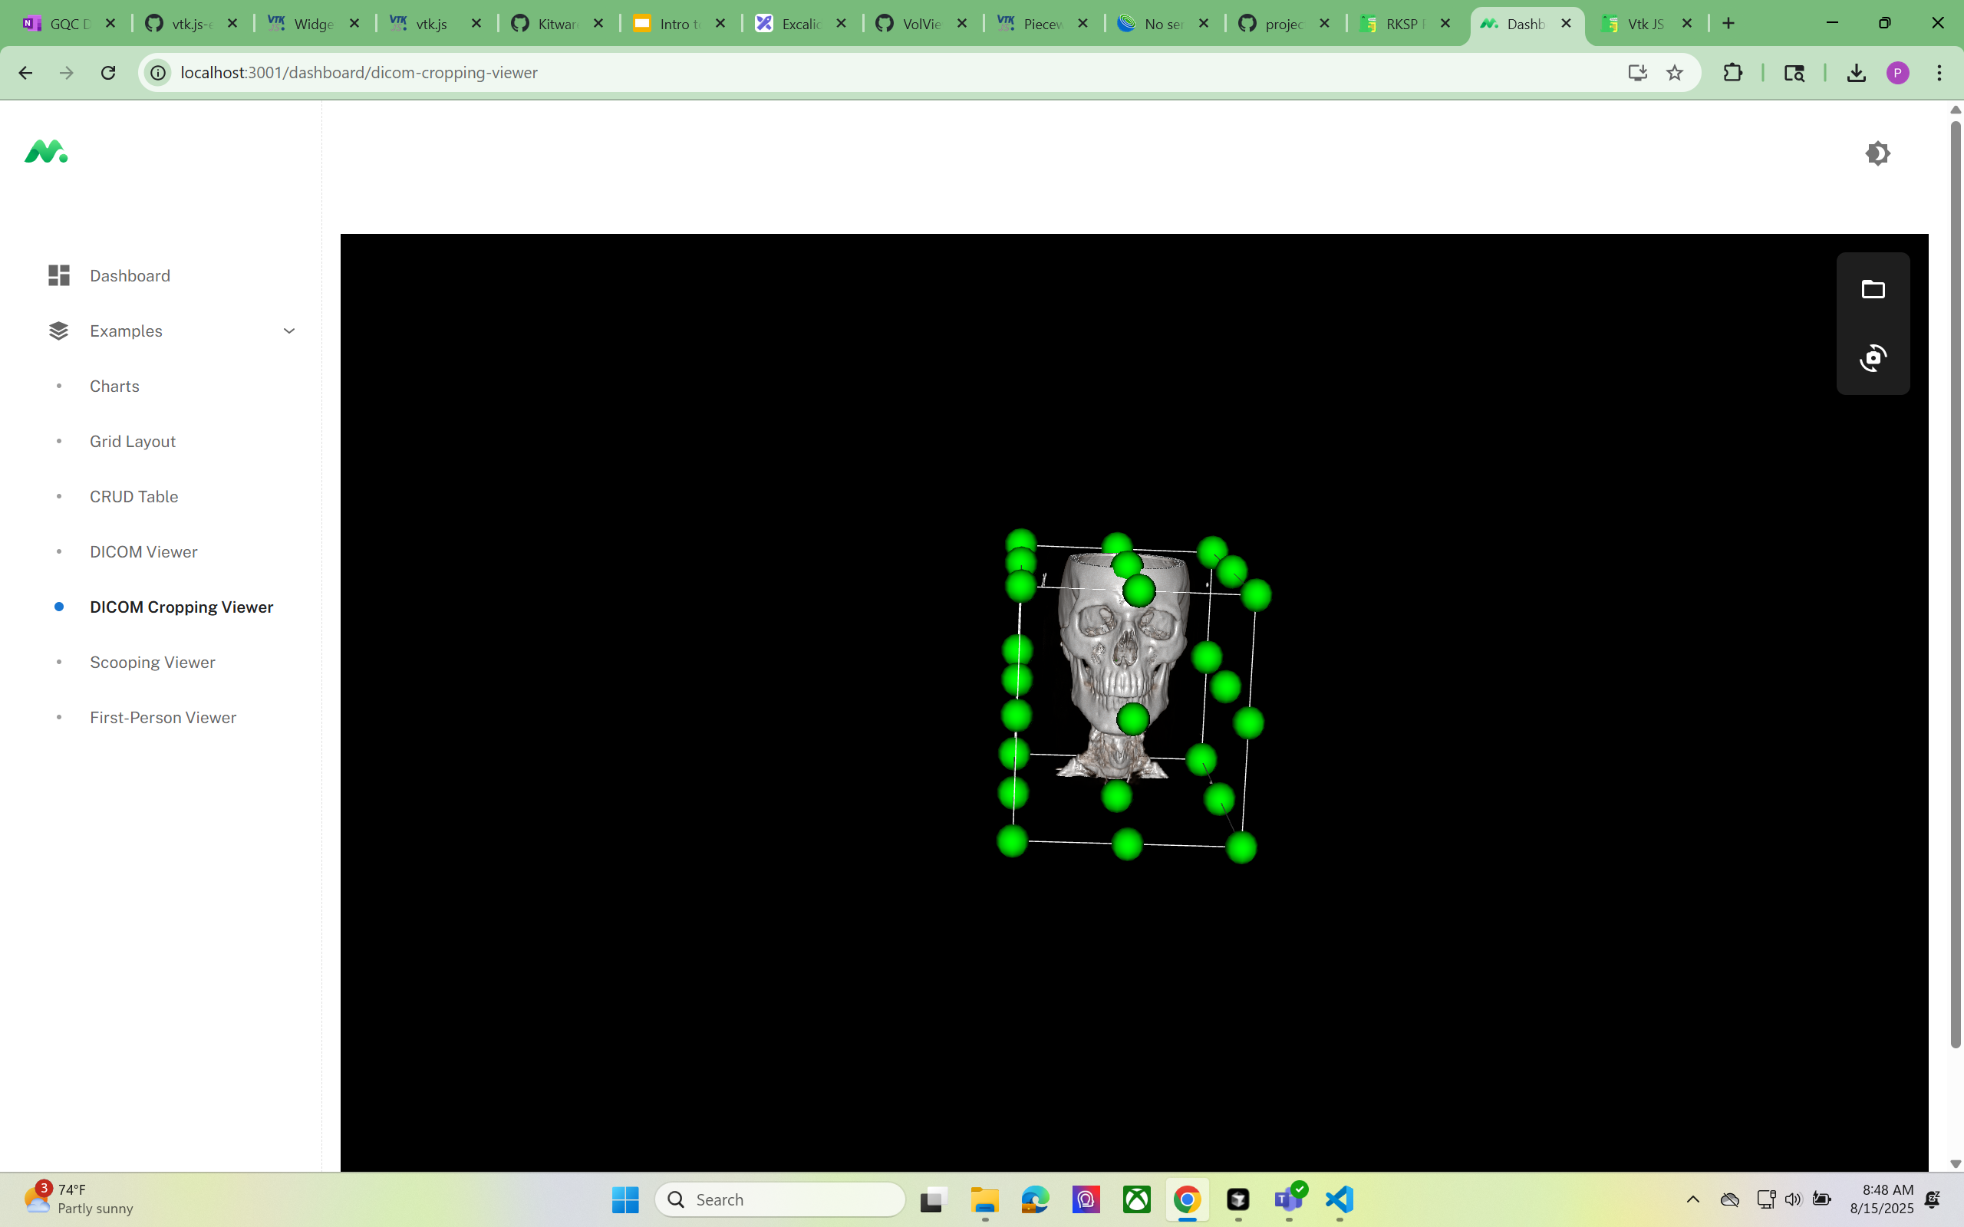Open the folder icon to load DICOM files
The image size is (1964, 1227).
[x=1873, y=289]
